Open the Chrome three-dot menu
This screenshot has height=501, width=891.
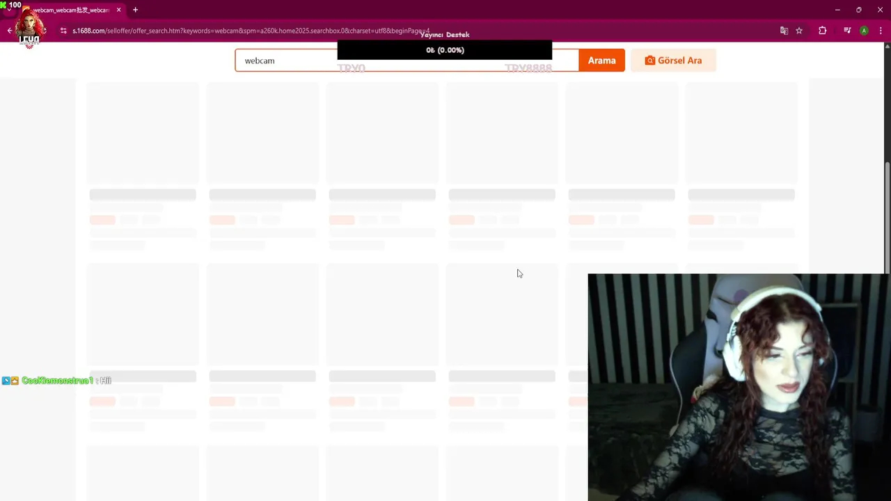(881, 31)
